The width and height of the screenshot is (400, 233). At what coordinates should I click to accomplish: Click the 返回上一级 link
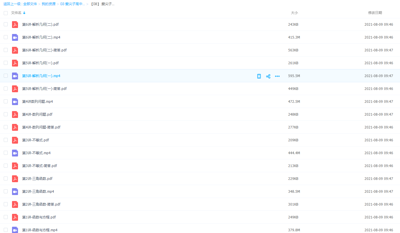[x=12, y=4]
